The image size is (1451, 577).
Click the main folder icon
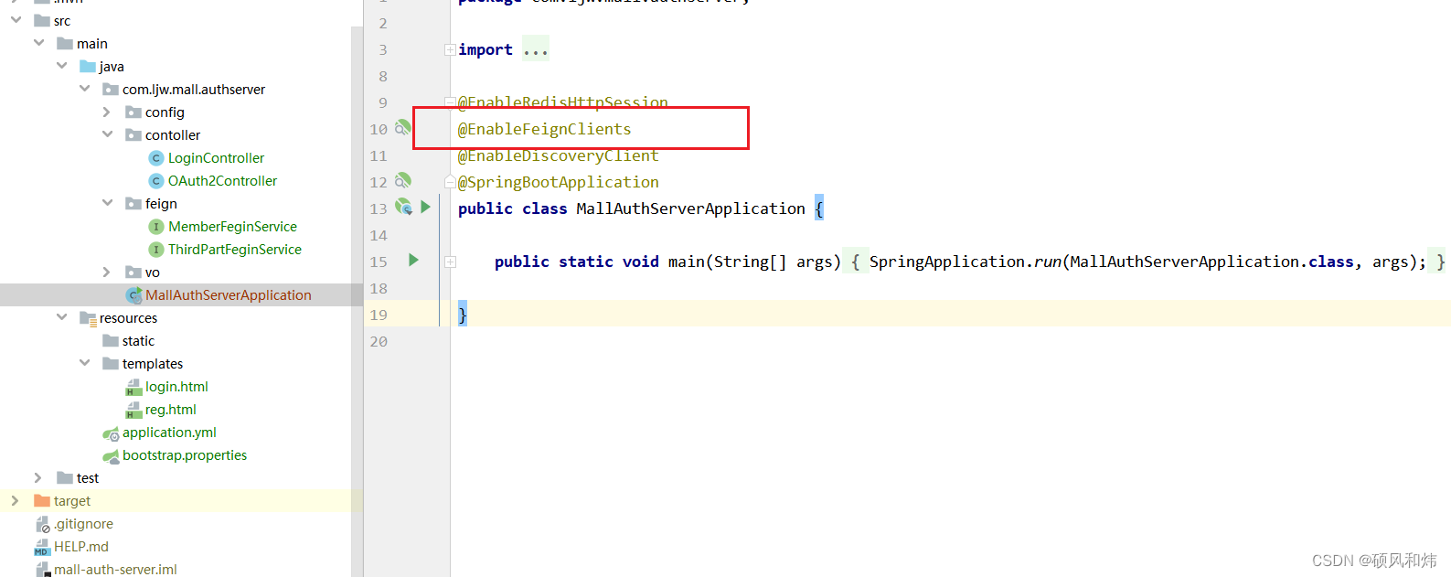tap(65, 43)
